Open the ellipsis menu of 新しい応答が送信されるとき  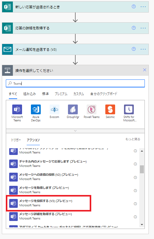[x=143, y=7]
